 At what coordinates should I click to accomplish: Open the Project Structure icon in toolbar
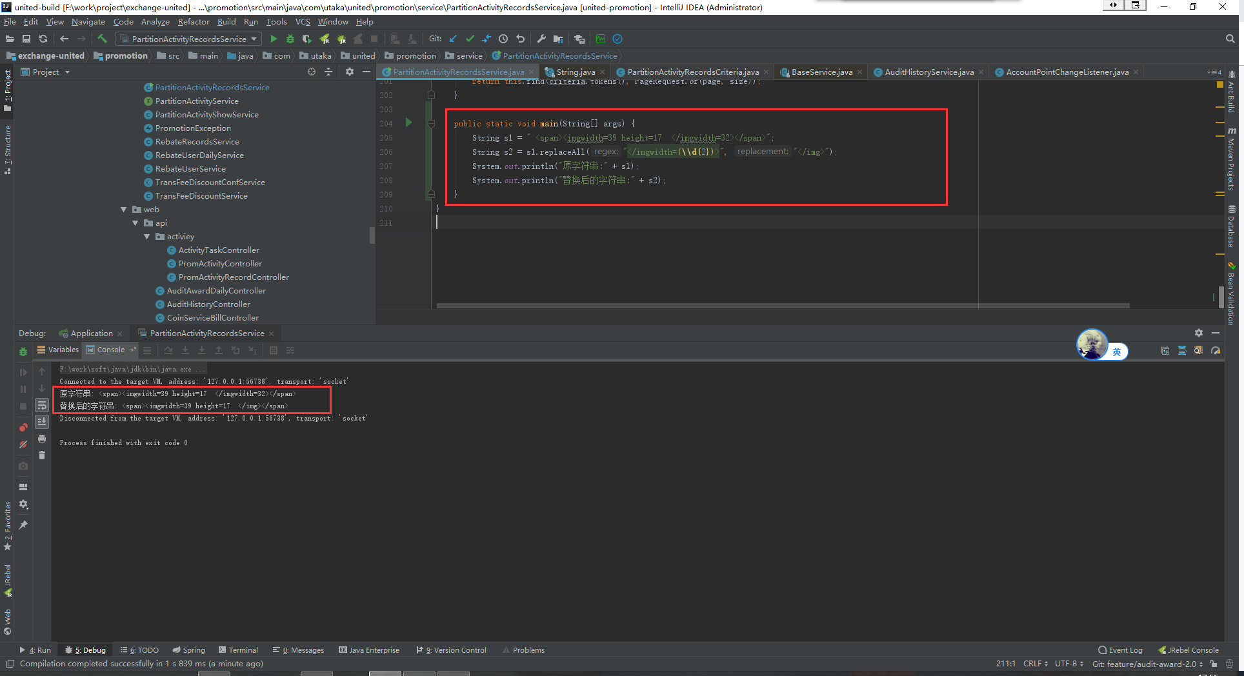[x=558, y=39]
